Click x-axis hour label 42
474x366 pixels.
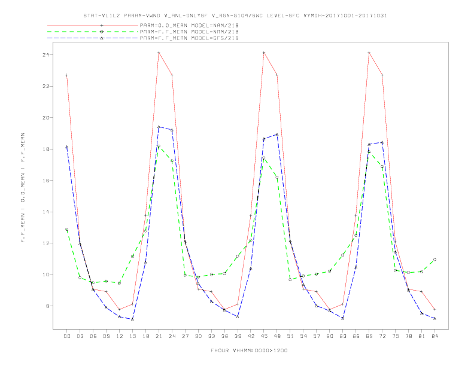[x=251, y=336]
